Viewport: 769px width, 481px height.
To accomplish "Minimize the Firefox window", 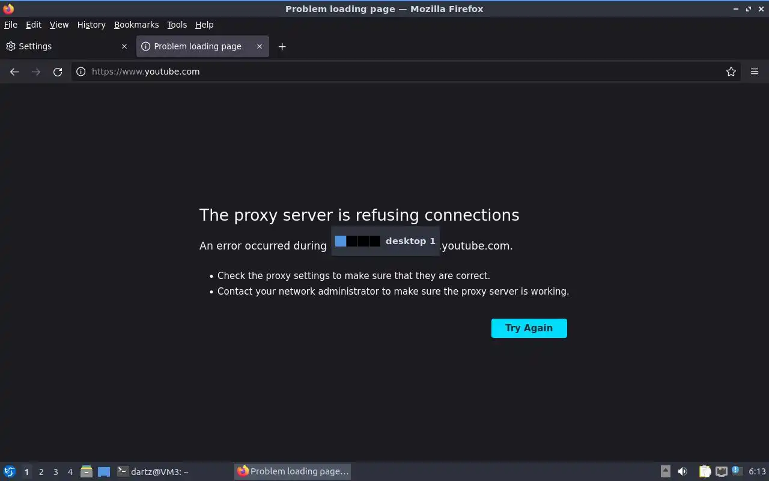I will coord(736,9).
